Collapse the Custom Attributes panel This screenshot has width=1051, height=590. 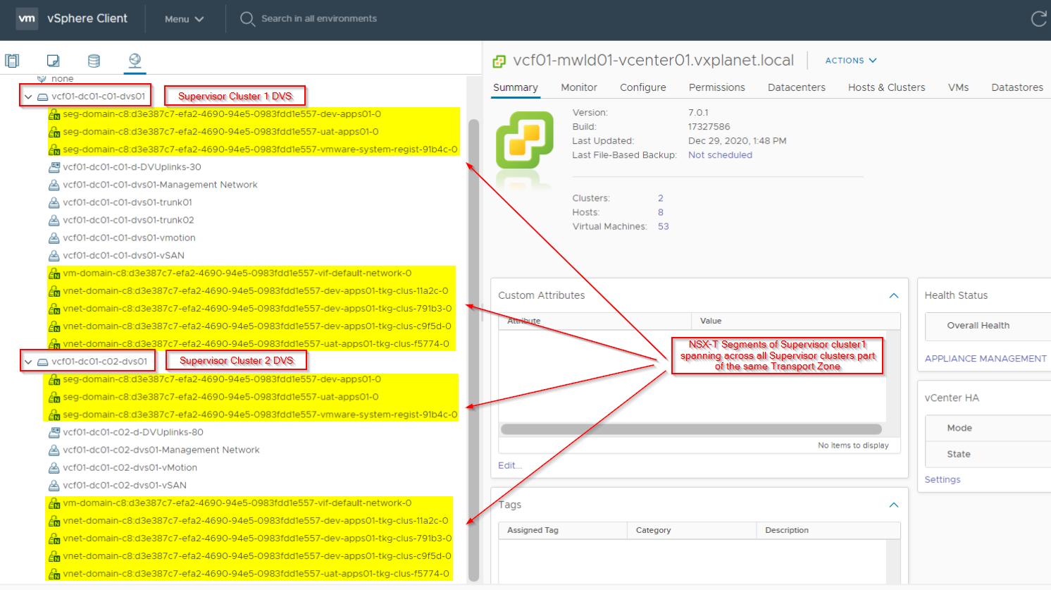[x=894, y=295]
